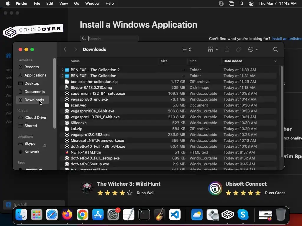Image resolution: width=302 pixels, height=226 pixels.
Task: Select the ben.exe-the-collection.zip file
Action: coord(168,82)
